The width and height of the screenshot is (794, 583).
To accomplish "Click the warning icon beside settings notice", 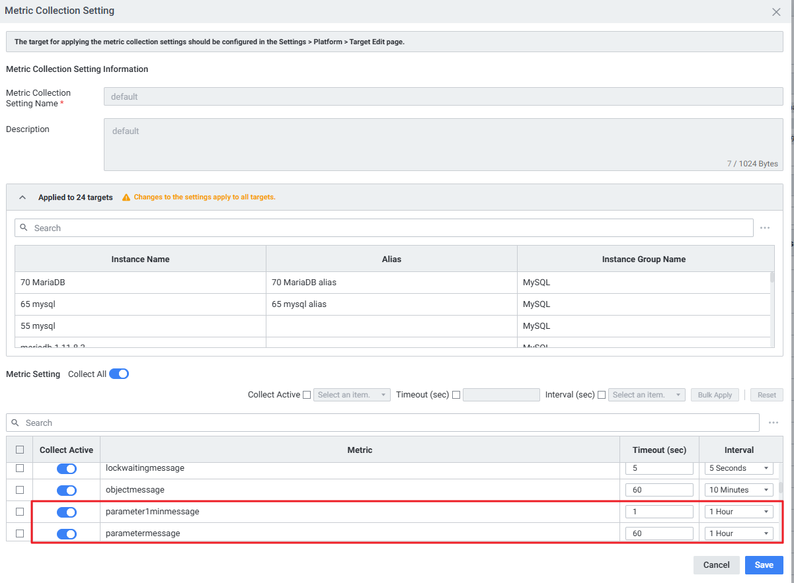I will point(126,197).
